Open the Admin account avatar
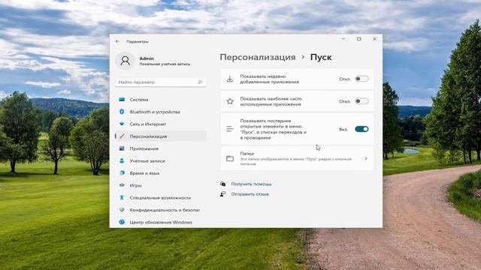 pyautogui.click(x=125, y=61)
